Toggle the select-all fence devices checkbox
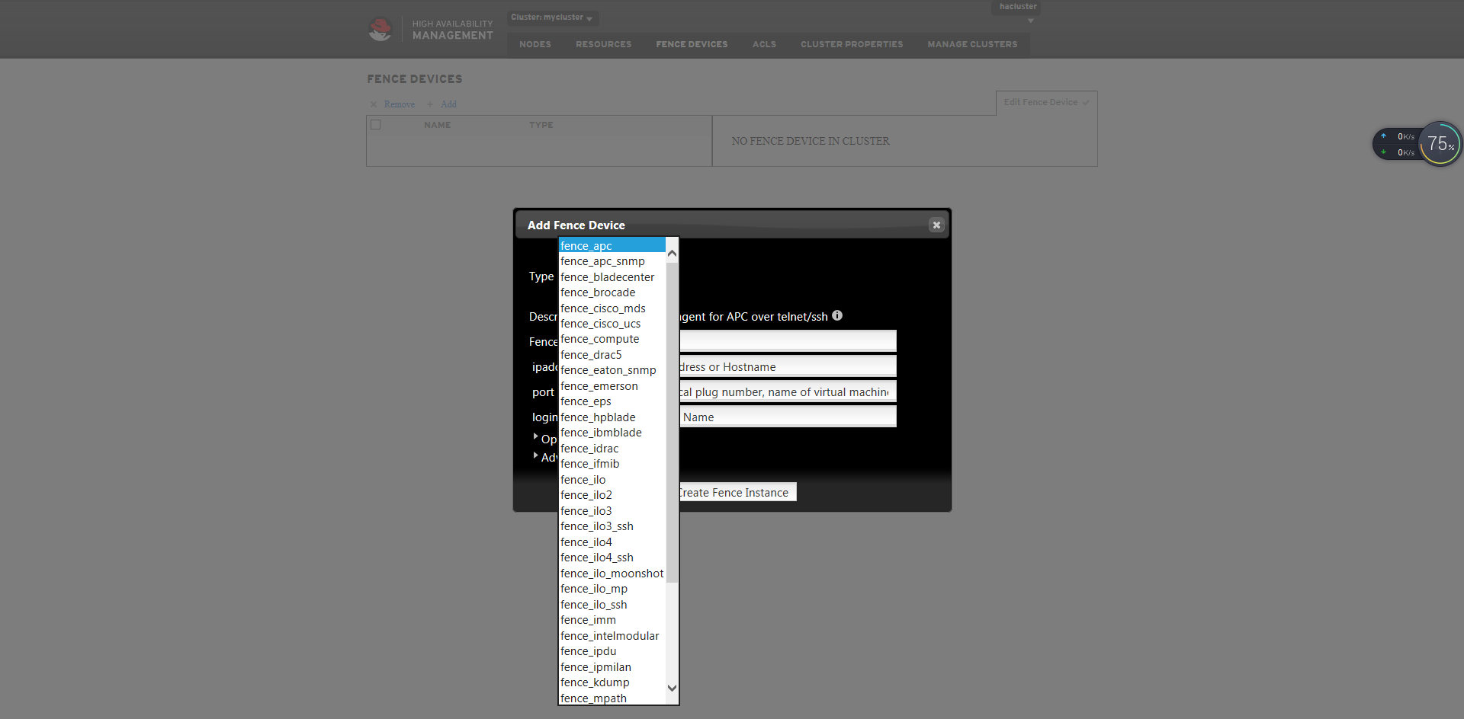This screenshot has width=1464, height=719. click(375, 125)
